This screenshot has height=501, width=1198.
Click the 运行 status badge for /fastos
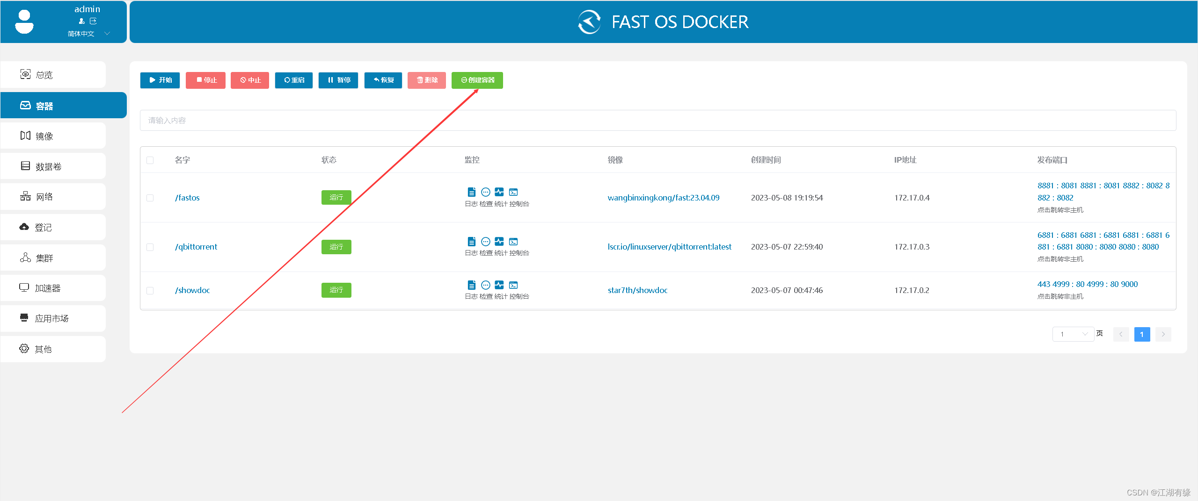[x=336, y=197]
